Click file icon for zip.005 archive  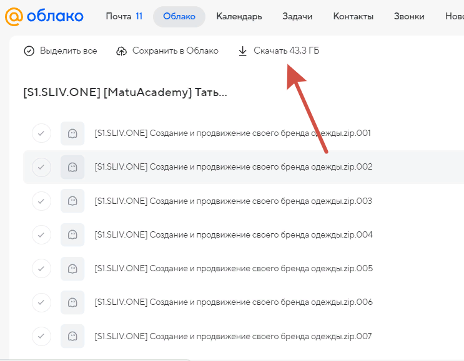click(x=72, y=269)
